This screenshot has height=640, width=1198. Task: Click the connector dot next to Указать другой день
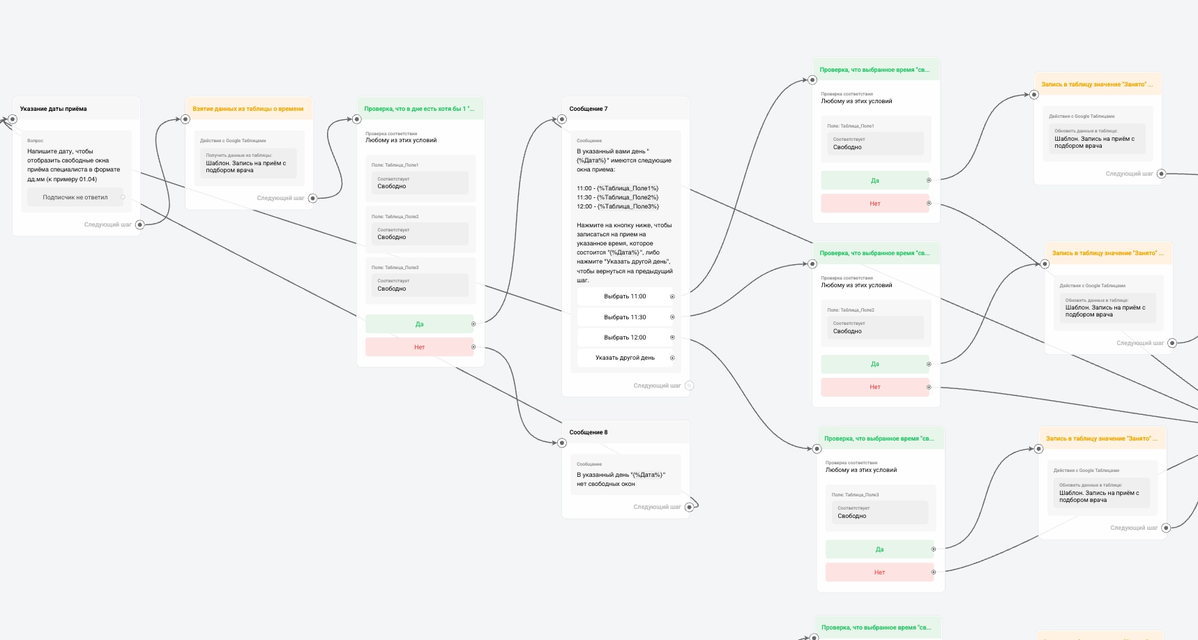[x=672, y=358]
